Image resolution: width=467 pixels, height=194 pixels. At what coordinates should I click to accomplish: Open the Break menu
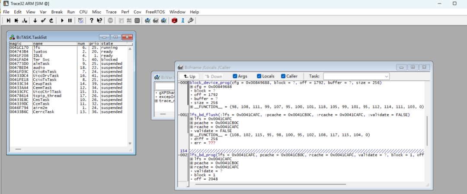coord(57,12)
